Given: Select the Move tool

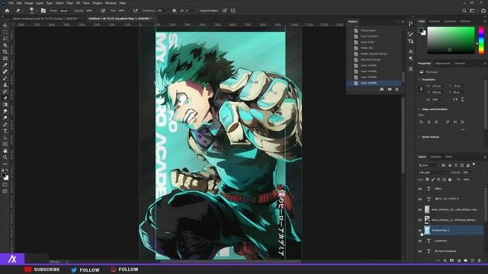Looking at the screenshot, I should (x=5, y=25).
